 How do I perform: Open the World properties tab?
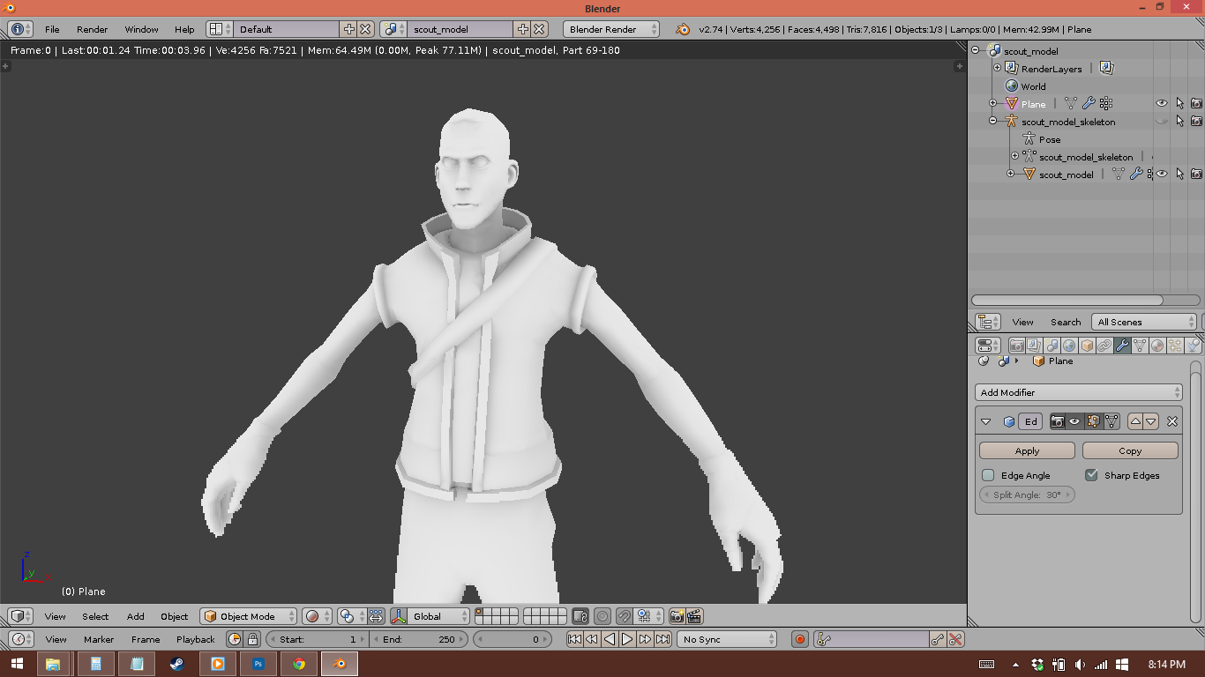[1069, 346]
